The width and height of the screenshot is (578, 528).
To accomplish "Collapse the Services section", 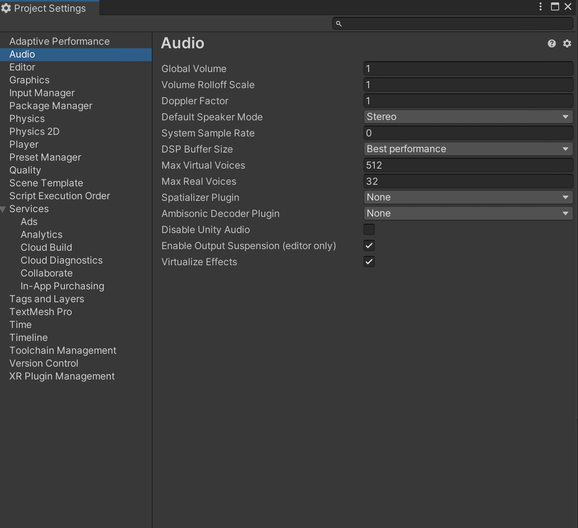I will pyautogui.click(x=3, y=209).
